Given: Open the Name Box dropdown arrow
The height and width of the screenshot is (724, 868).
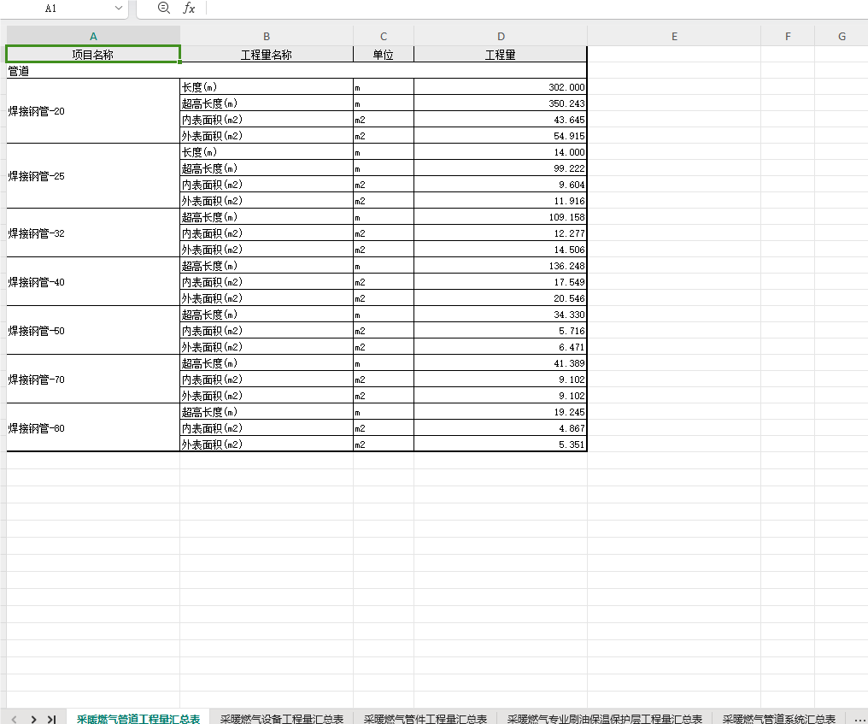Looking at the screenshot, I should pyautogui.click(x=119, y=9).
